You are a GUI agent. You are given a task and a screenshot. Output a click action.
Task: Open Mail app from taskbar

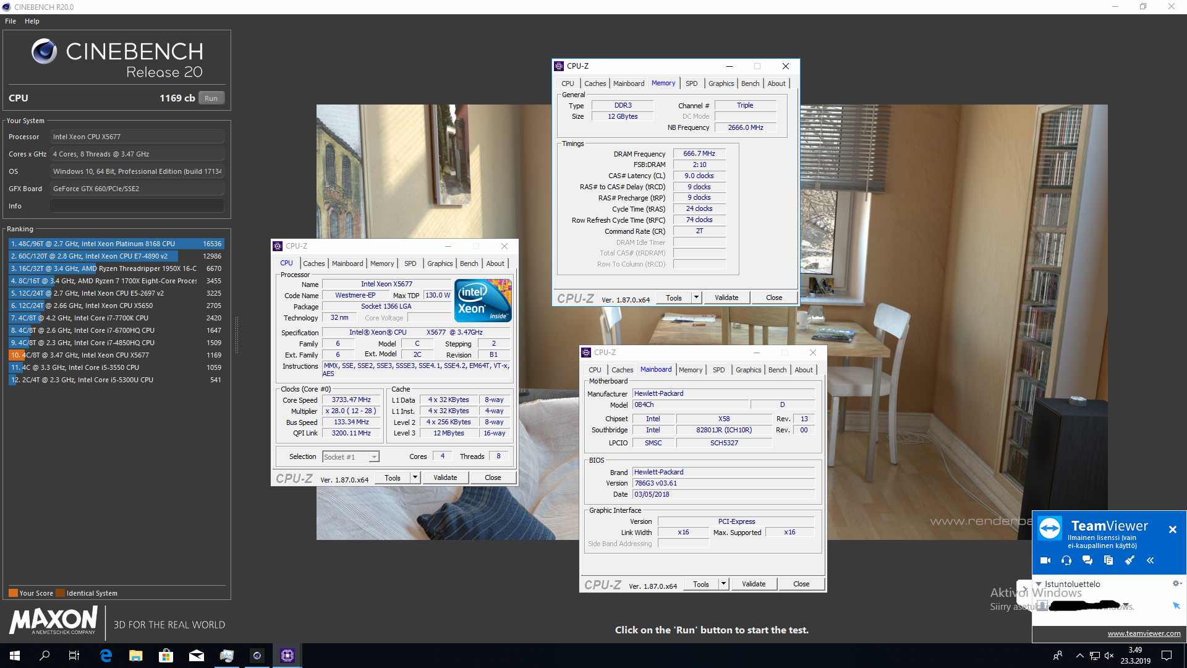click(197, 656)
